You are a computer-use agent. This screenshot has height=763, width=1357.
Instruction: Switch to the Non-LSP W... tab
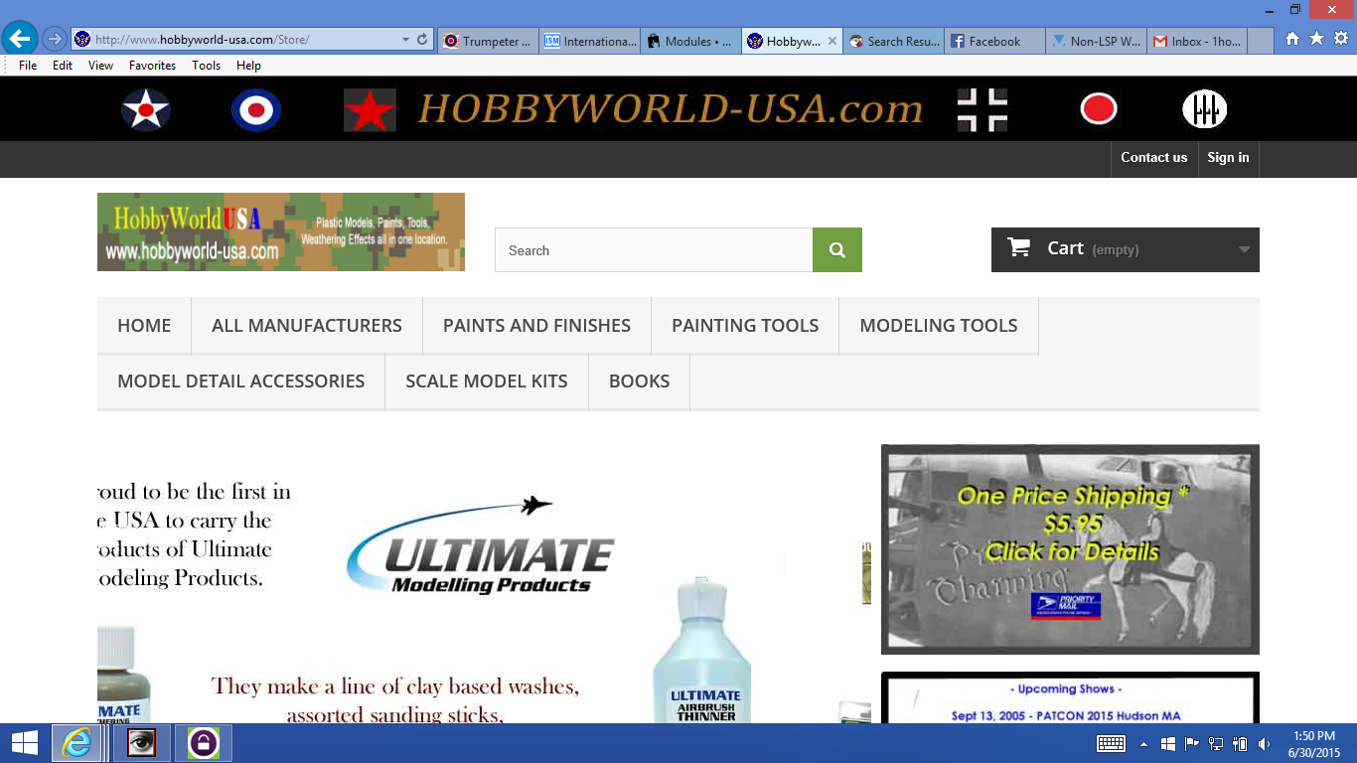tap(1097, 41)
